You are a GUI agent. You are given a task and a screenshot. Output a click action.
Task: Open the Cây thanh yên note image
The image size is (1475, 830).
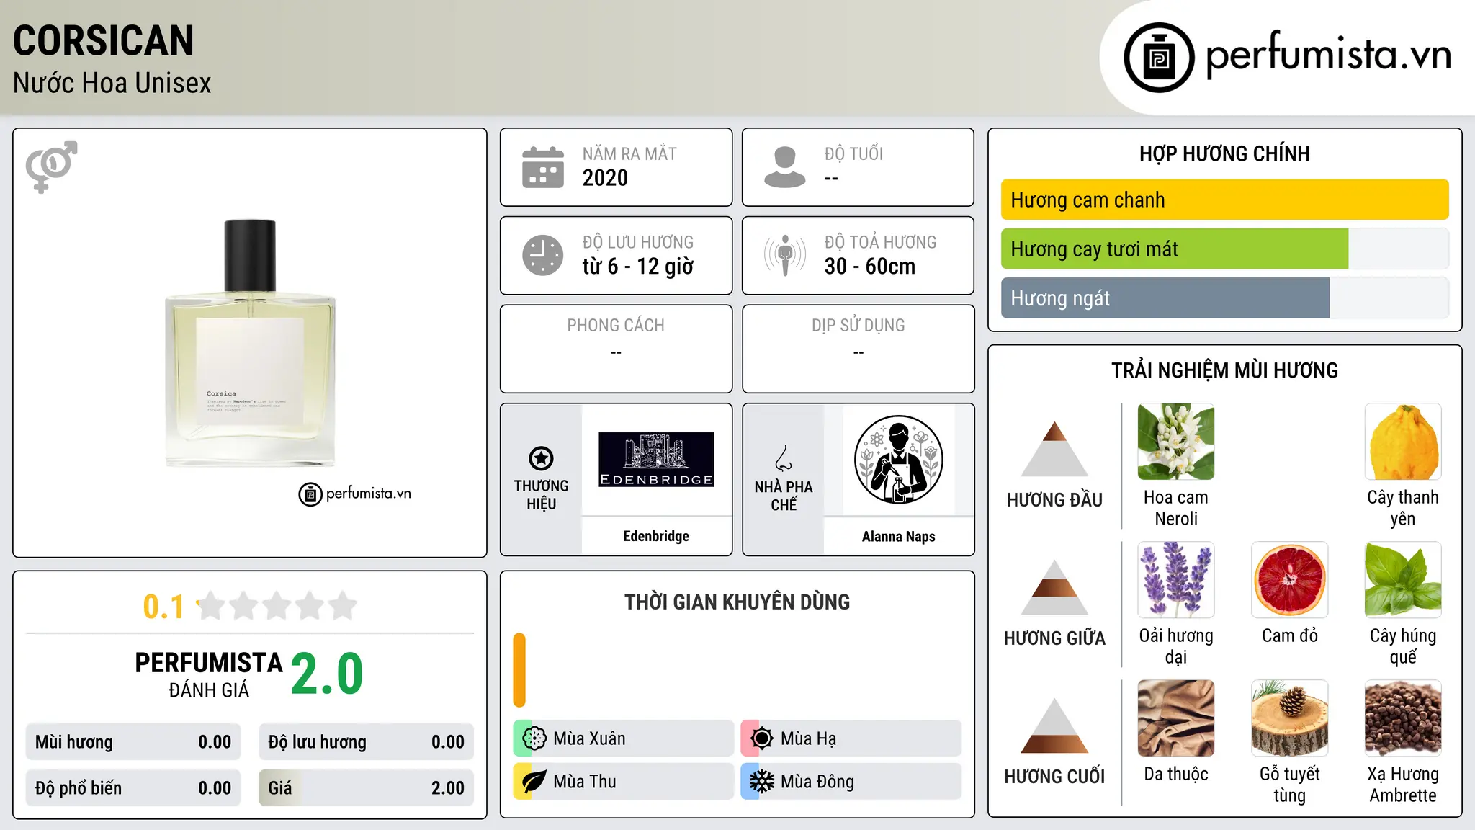pos(1403,442)
